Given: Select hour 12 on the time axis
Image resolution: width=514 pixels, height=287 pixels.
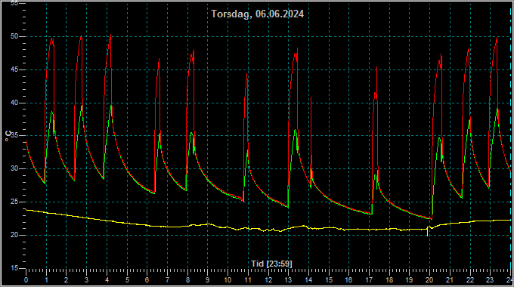Looking at the screenshot, I should pos(268,280).
